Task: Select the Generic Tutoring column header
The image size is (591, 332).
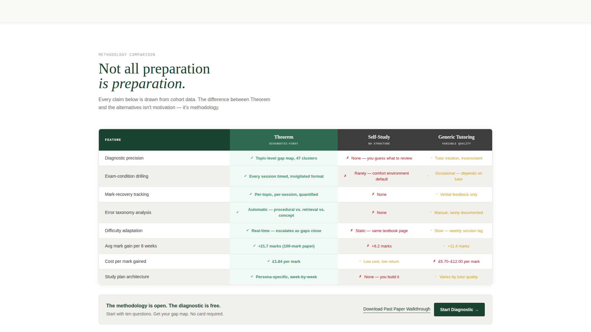Action: point(456,140)
